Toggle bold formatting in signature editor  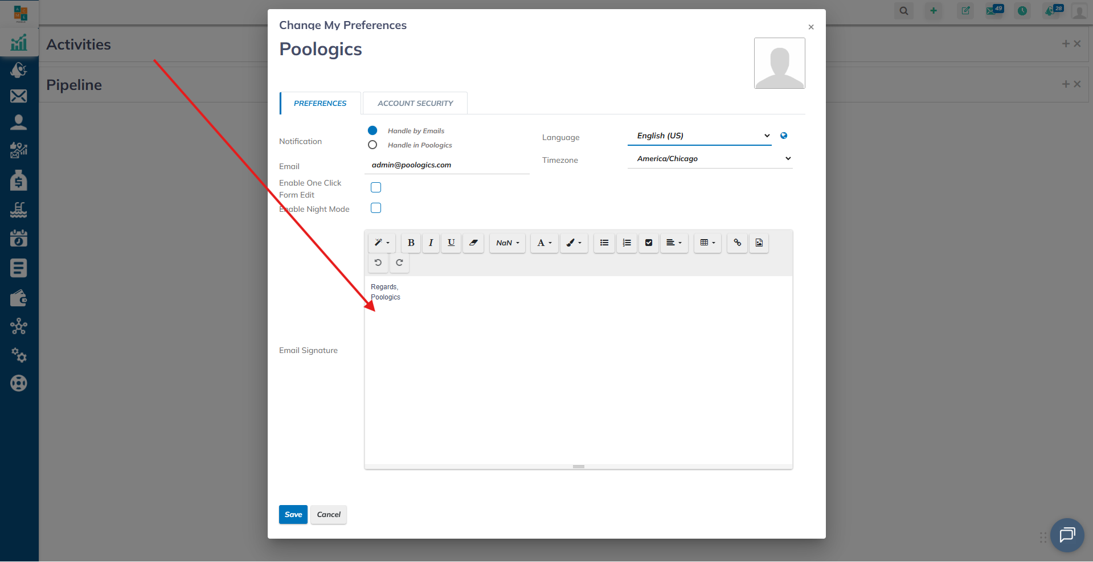coord(411,243)
